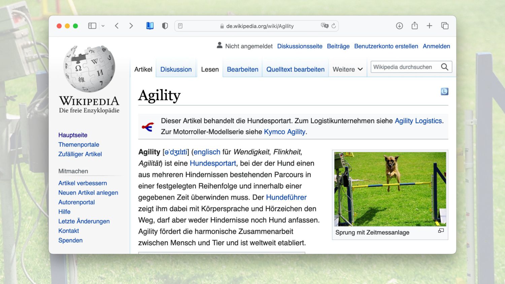
Task: Show tab overview icon
Action: click(x=445, y=26)
